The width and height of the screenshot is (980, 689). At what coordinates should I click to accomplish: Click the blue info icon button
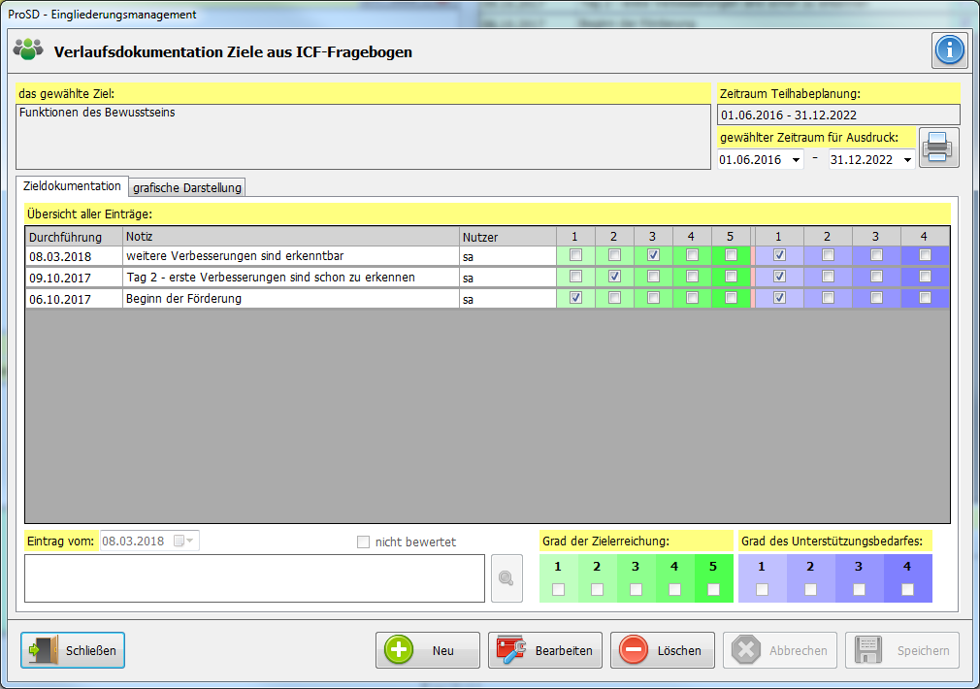coord(950,50)
